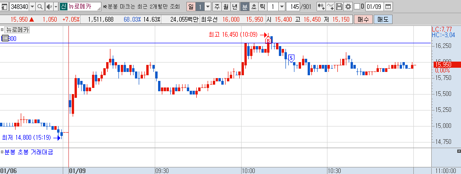
Task: Click the change rate +7.05% text
Action: tap(71, 20)
